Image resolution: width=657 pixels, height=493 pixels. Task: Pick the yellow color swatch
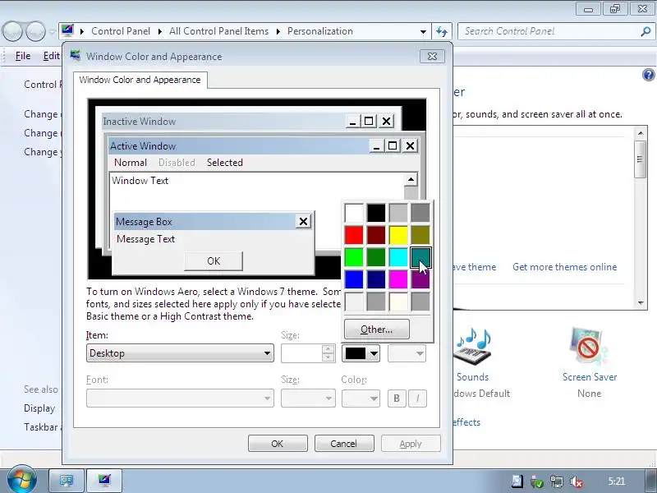pyautogui.click(x=398, y=235)
